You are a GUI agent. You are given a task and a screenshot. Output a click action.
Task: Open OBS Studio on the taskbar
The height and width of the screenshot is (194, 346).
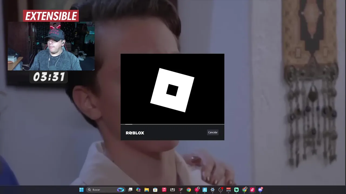point(221,190)
